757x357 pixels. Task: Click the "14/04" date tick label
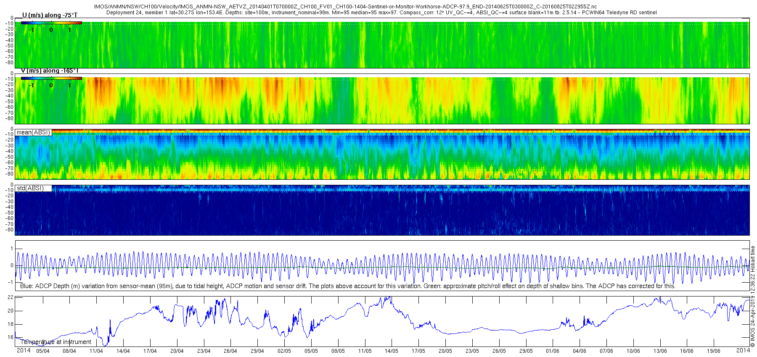(x=123, y=351)
